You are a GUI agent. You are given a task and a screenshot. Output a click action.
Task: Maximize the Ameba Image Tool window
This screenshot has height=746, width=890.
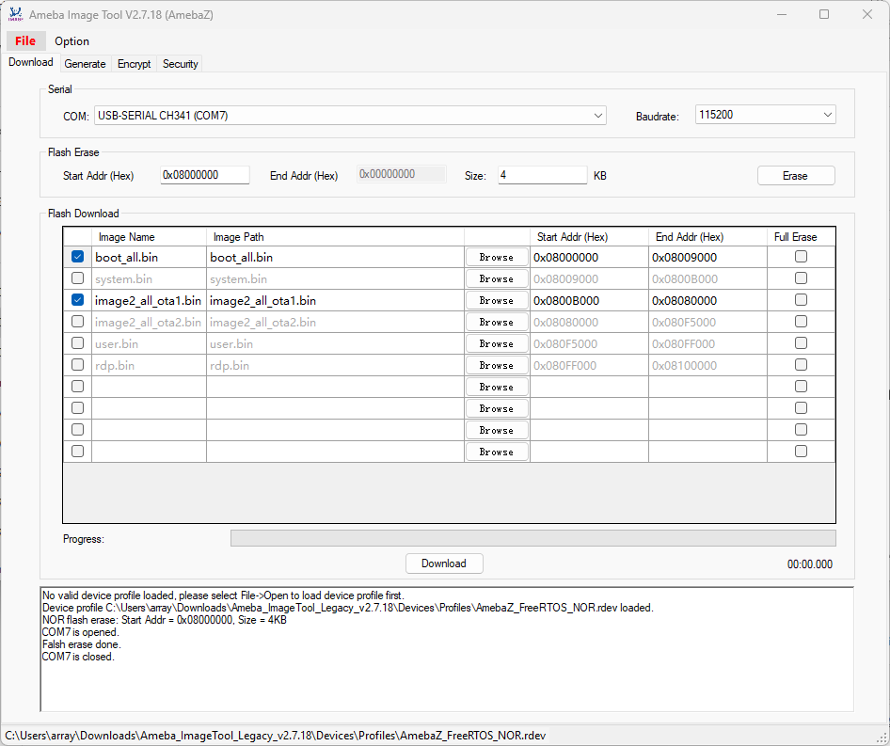pyautogui.click(x=824, y=14)
